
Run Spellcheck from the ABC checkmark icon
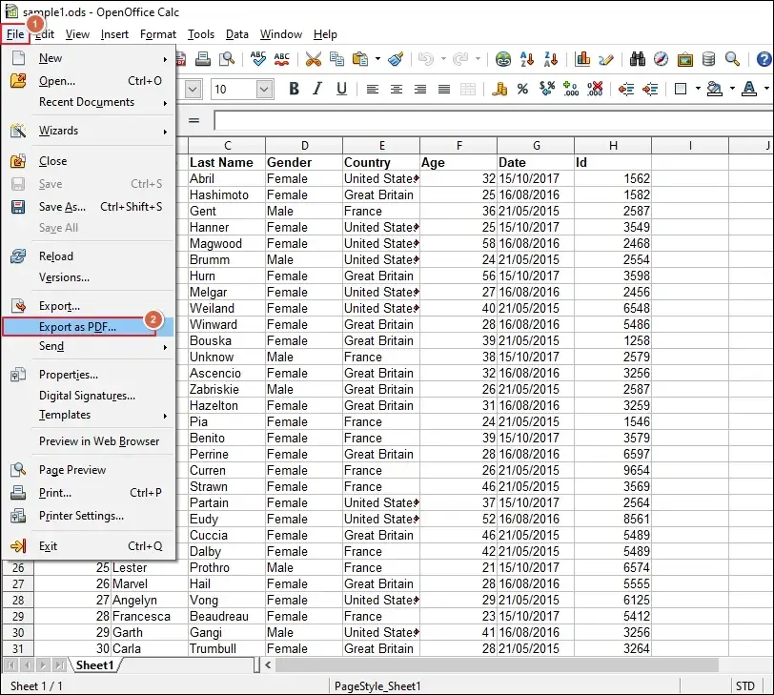[x=257, y=59]
